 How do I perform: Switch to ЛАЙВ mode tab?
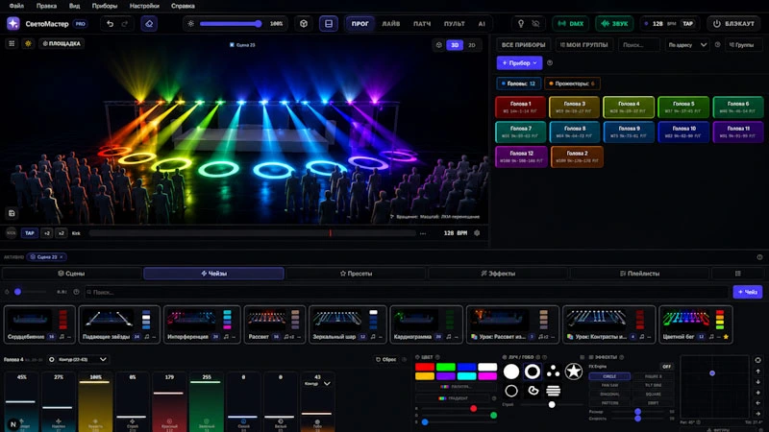391,23
